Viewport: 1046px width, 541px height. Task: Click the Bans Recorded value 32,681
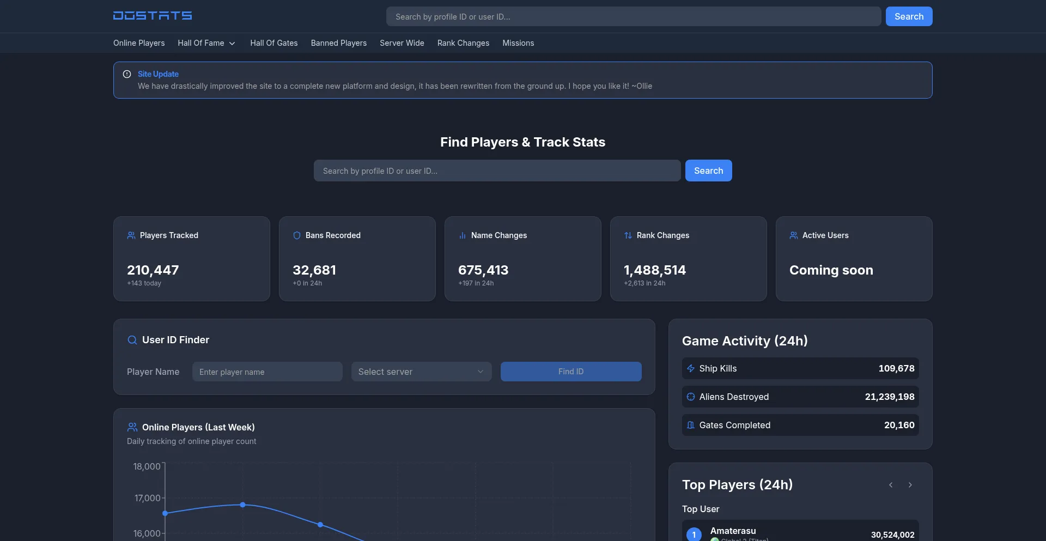[x=314, y=270]
